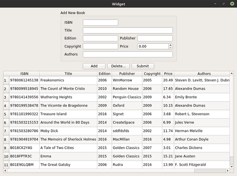Click the Submit button

[x=143, y=66]
